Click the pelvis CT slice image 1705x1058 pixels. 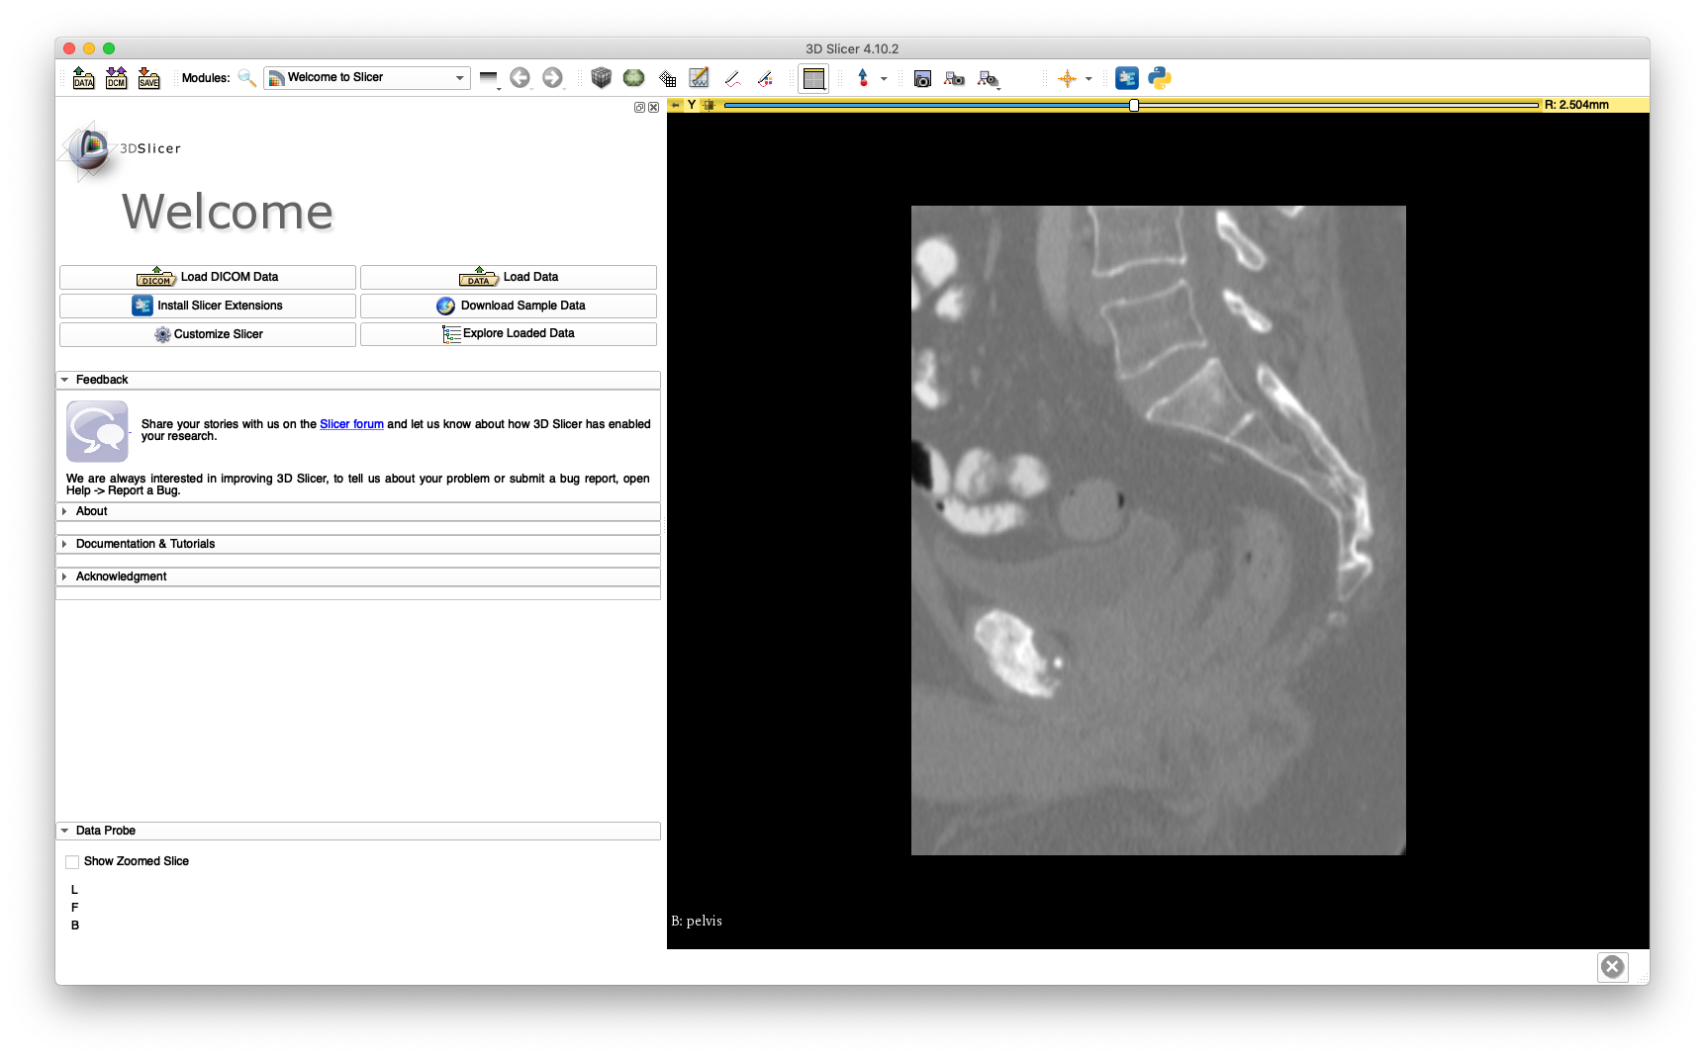pyautogui.click(x=1158, y=530)
